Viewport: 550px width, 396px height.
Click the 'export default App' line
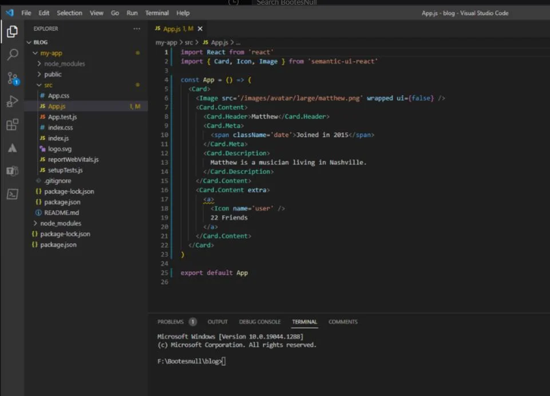pos(214,273)
